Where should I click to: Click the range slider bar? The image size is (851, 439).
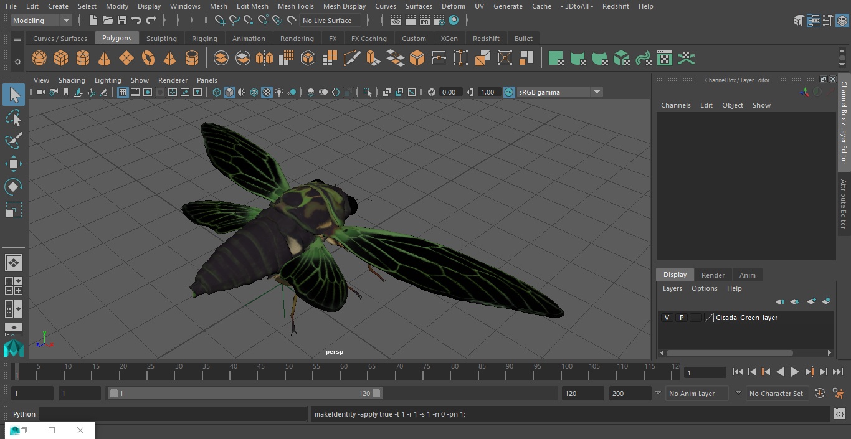pyautogui.click(x=245, y=394)
